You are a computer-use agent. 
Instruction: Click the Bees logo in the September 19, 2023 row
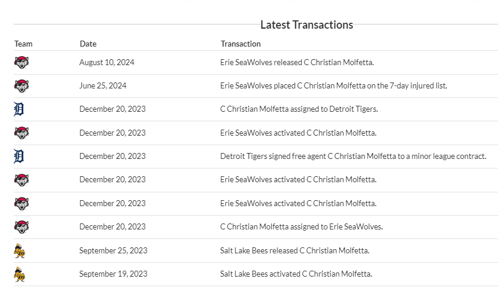20,274
